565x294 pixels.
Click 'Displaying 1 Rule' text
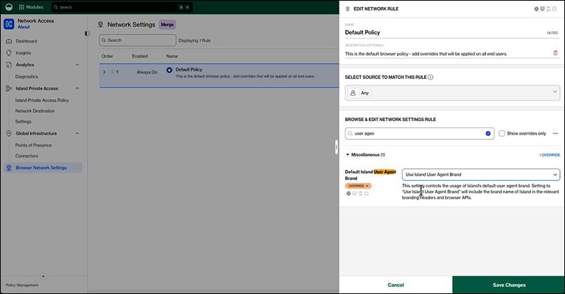pos(194,41)
